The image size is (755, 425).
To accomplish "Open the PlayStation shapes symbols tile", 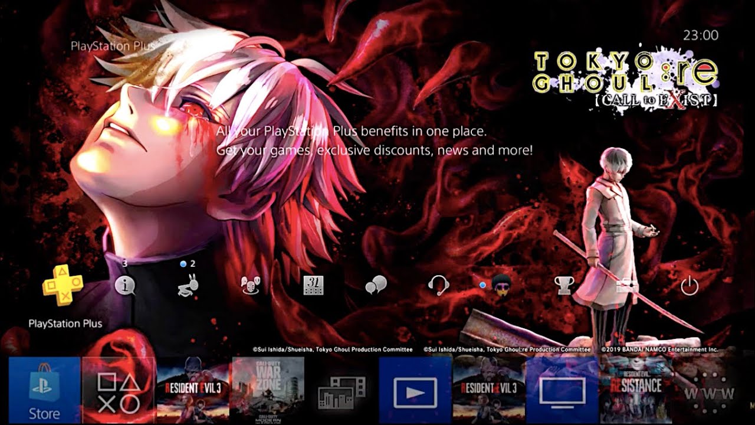I will tap(119, 391).
